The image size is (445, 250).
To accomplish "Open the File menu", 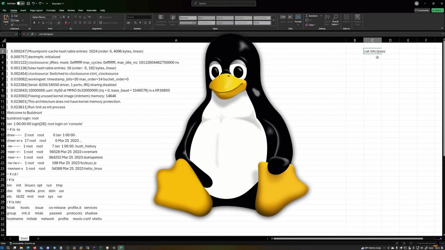I will point(5,10).
